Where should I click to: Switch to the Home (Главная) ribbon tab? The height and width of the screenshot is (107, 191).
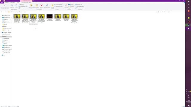click(7, 3)
